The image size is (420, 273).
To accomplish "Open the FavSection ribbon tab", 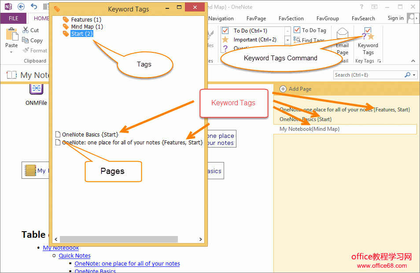I will 291,18.
